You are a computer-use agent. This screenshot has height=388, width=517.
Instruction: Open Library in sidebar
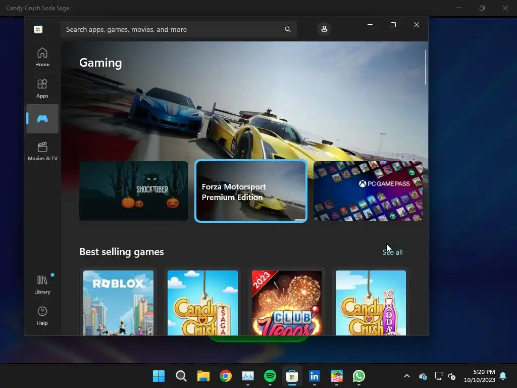(42, 284)
